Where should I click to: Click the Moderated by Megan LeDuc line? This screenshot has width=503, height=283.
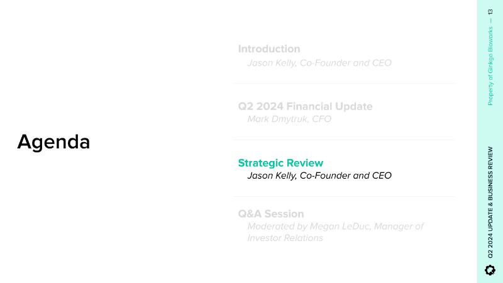335,226
